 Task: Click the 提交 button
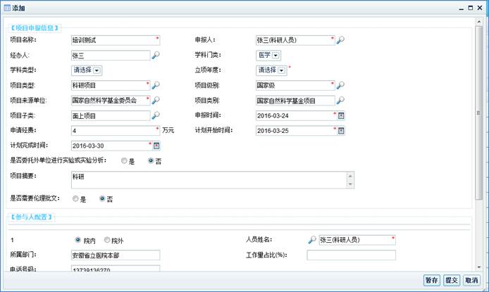tap(452, 279)
